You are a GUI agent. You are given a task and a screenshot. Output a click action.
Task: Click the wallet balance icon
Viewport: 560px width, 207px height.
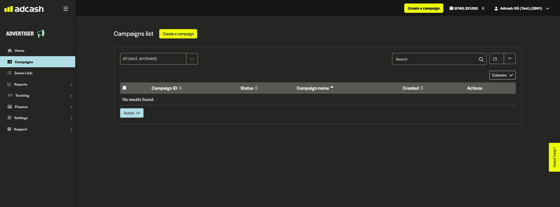click(451, 8)
